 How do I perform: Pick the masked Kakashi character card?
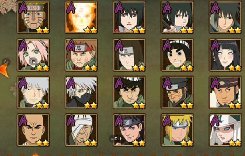tap(81, 93)
